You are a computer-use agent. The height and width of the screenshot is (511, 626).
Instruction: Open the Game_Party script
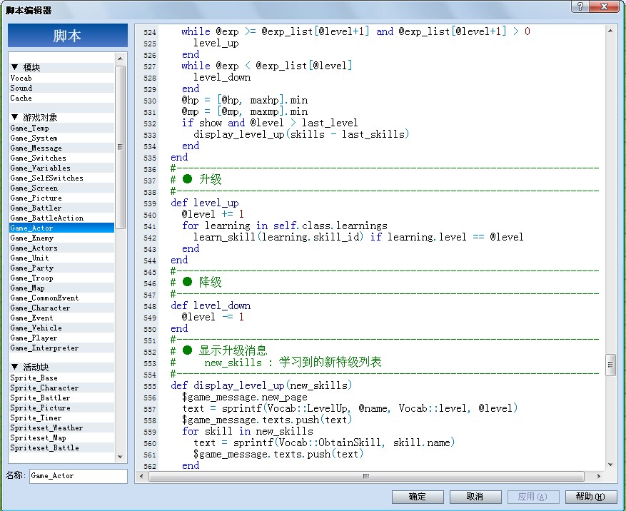(x=62, y=268)
